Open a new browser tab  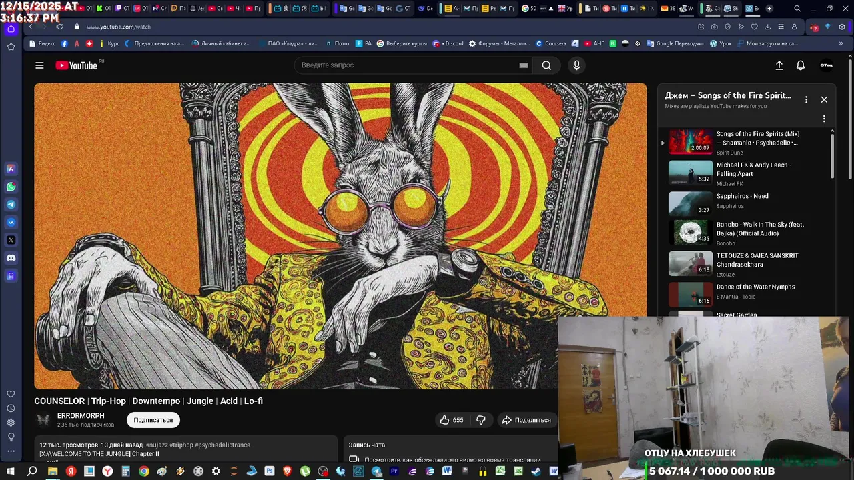769,9
